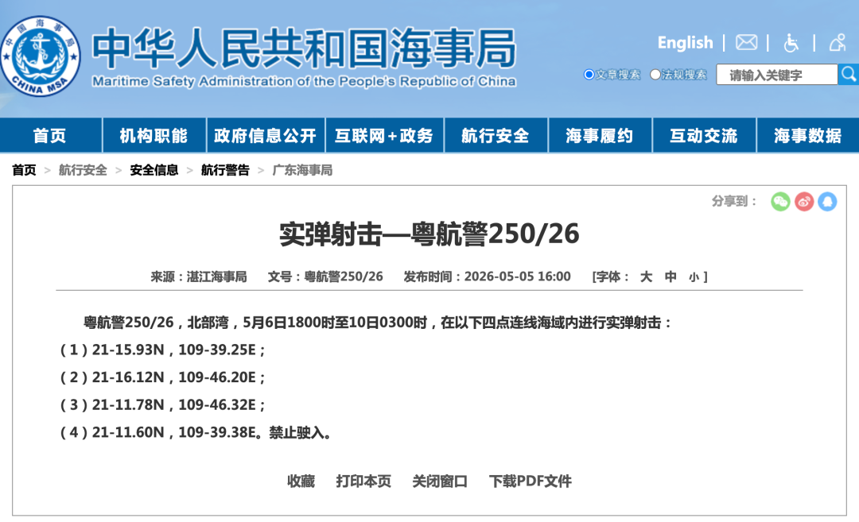Click the blue search magnifier button

[x=849, y=75]
